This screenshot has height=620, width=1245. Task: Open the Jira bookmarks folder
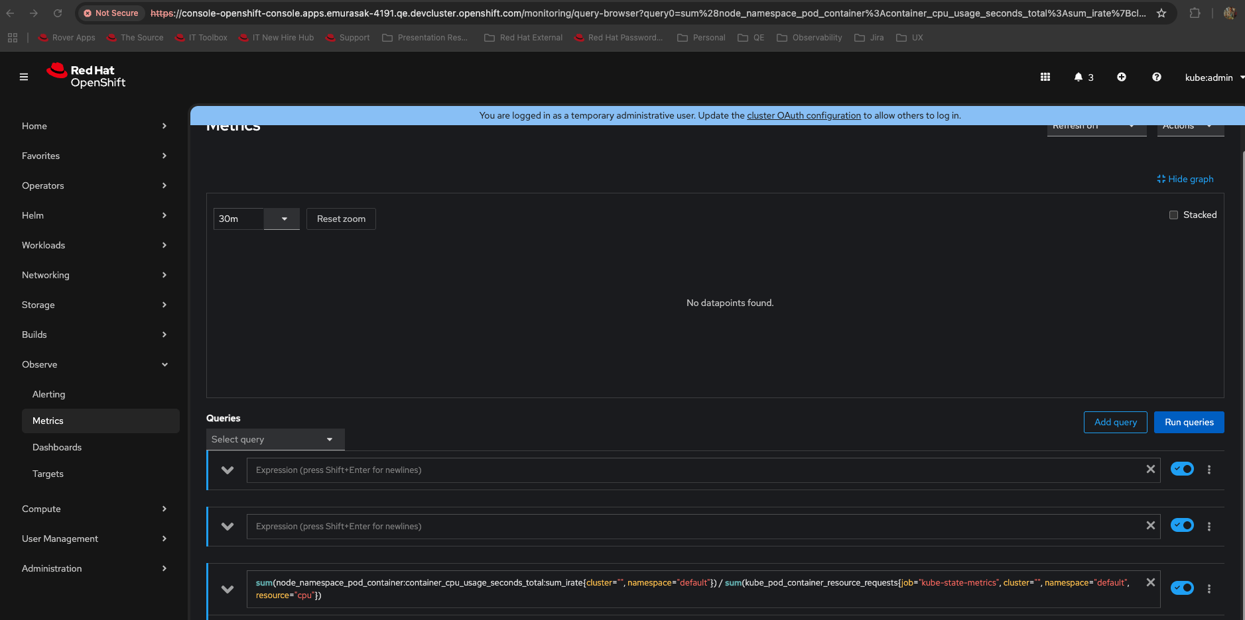(869, 38)
